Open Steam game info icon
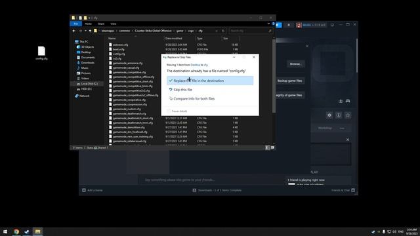 coord(339,115)
